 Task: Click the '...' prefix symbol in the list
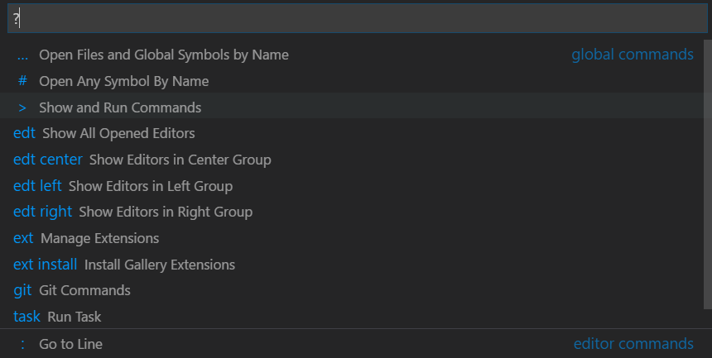click(22, 55)
